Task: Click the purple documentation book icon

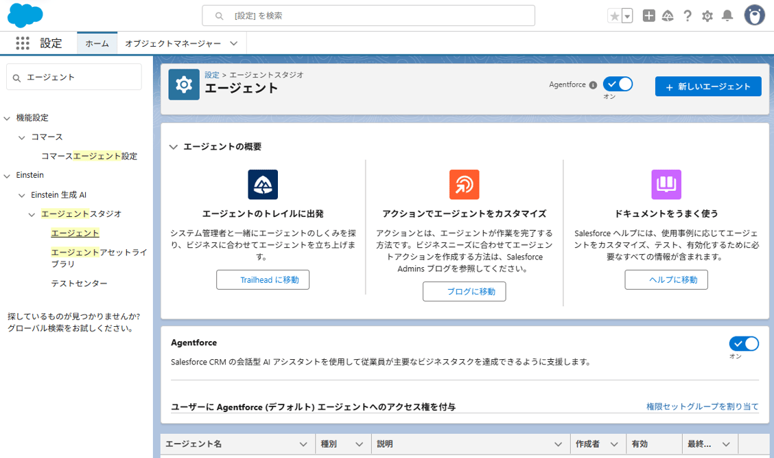Action: coord(666,184)
